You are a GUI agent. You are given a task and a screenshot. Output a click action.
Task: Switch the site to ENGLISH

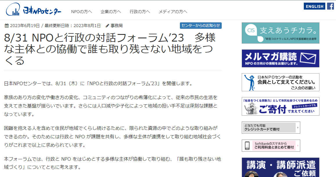click(x=314, y=6)
